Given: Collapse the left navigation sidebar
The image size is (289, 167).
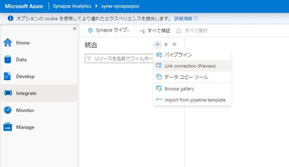Looking at the screenshot, I should click(x=75, y=29).
